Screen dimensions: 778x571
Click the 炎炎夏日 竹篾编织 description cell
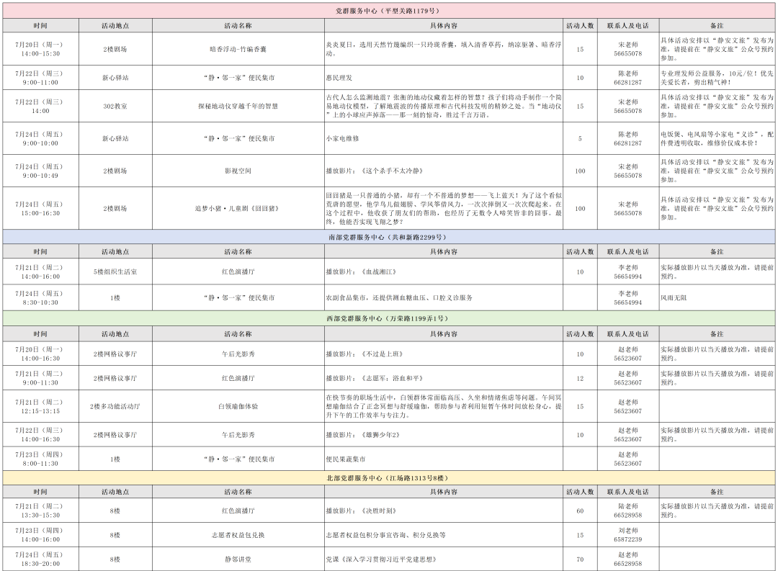click(444, 49)
